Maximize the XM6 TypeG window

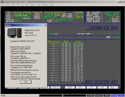click(x=120, y=2)
